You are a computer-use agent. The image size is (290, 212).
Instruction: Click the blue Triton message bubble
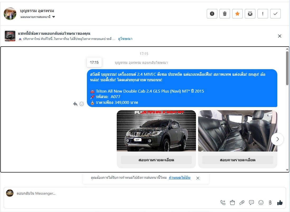pyautogui.click(x=182, y=88)
